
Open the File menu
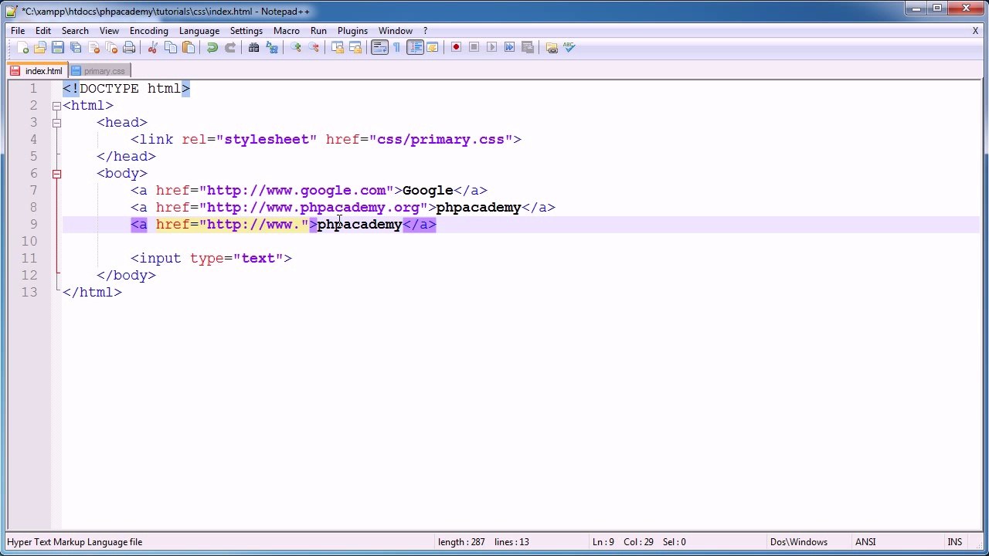tap(18, 31)
